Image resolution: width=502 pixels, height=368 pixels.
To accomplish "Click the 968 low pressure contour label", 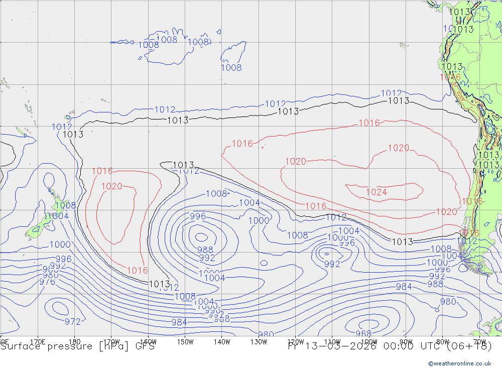I will click(x=363, y=333).
